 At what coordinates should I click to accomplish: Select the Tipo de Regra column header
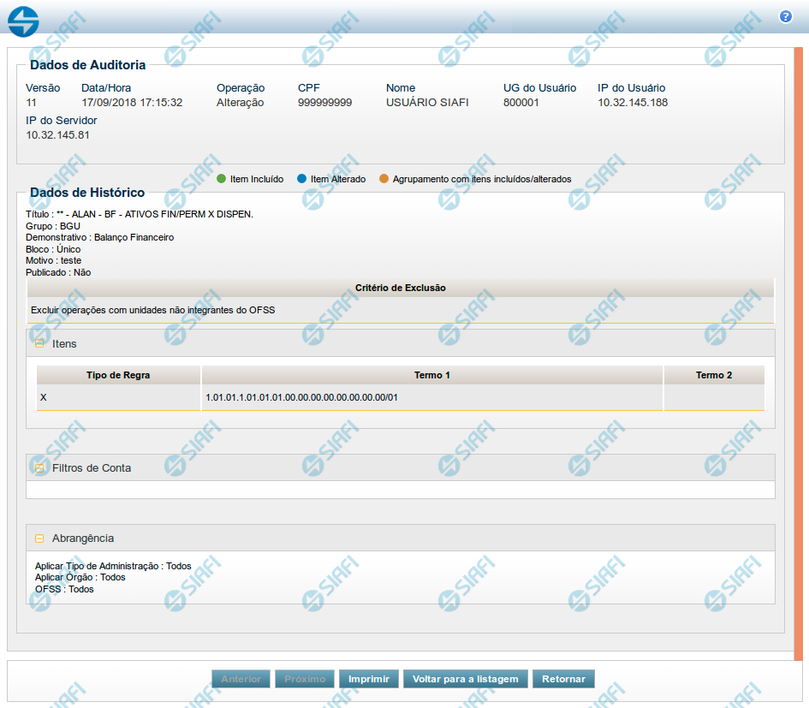(118, 375)
